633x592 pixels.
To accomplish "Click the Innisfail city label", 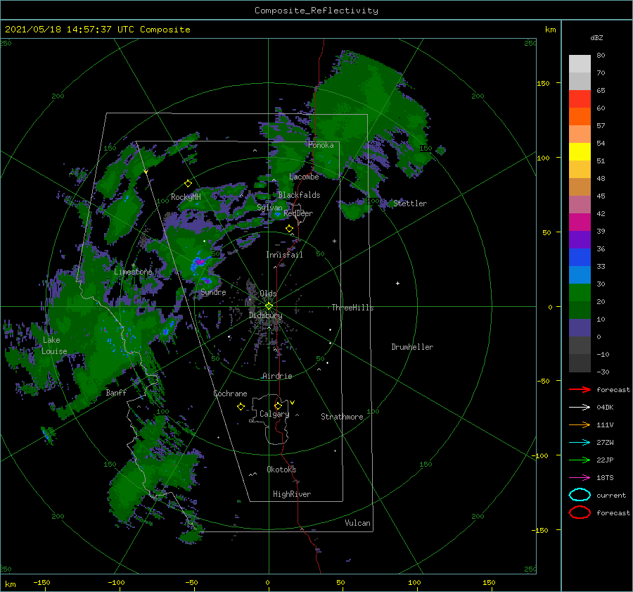I will click(x=284, y=255).
